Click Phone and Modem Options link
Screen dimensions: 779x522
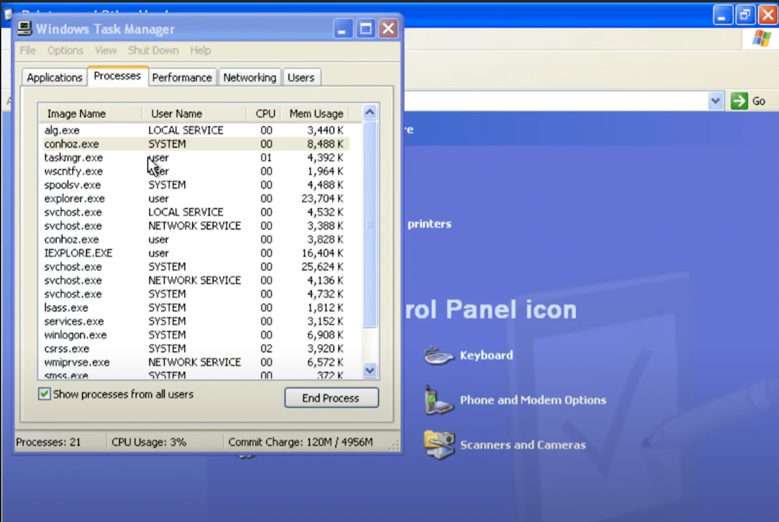[533, 400]
